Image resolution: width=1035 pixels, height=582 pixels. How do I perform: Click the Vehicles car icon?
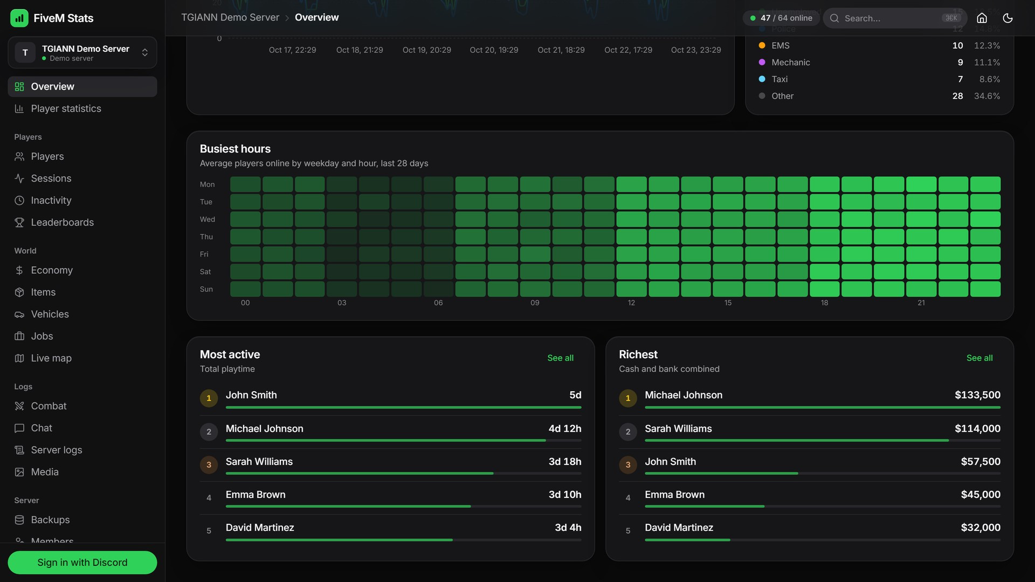click(x=19, y=314)
